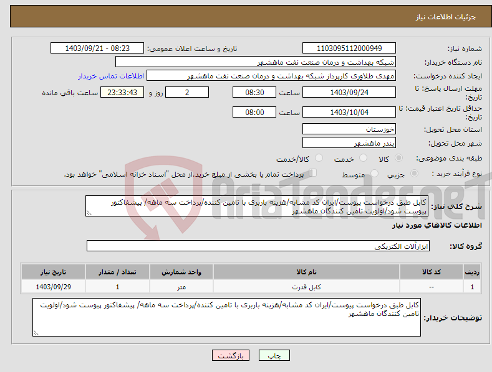Click the city field بندر ماهشهر
Screen dimensions: 492x372
(349, 143)
